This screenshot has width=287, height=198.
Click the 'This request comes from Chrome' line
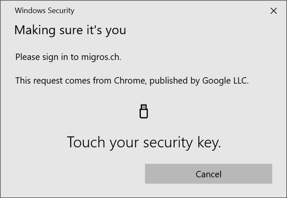(x=132, y=80)
